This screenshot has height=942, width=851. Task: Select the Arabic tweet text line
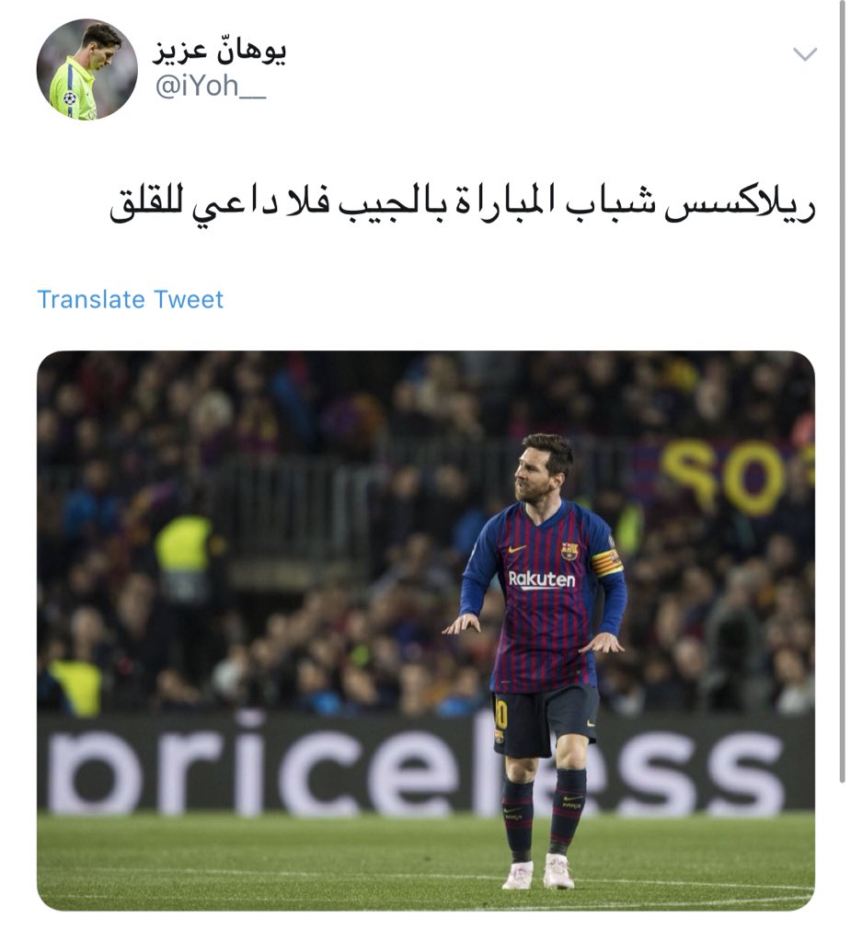pyautogui.click(x=462, y=204)
